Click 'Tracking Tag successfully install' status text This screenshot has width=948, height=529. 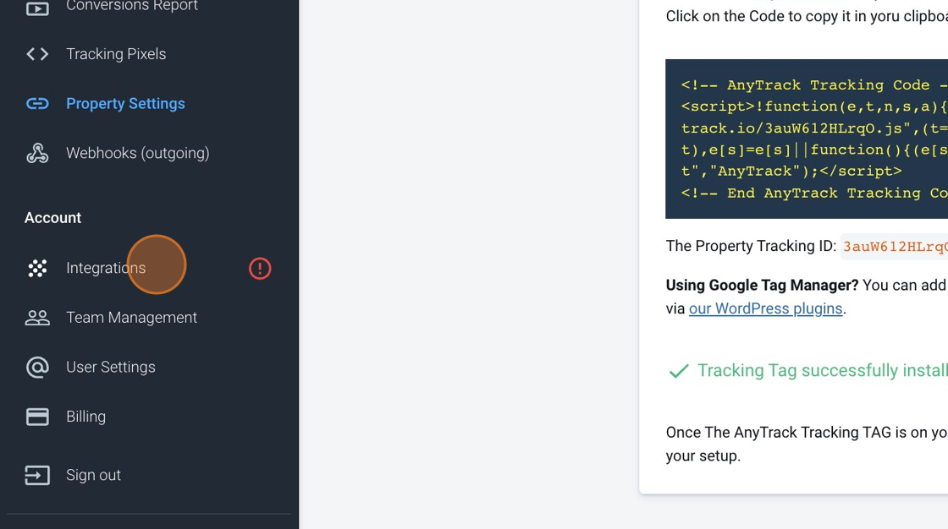coord(822,370)
